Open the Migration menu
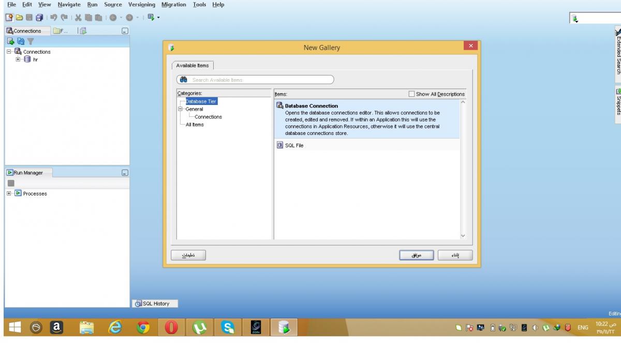This screenshot has width=621, height=349. 173,5
